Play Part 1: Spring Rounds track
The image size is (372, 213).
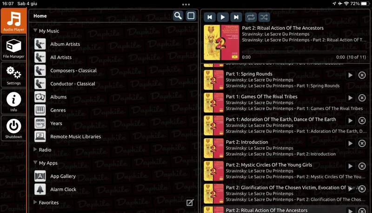coord(350,75)
